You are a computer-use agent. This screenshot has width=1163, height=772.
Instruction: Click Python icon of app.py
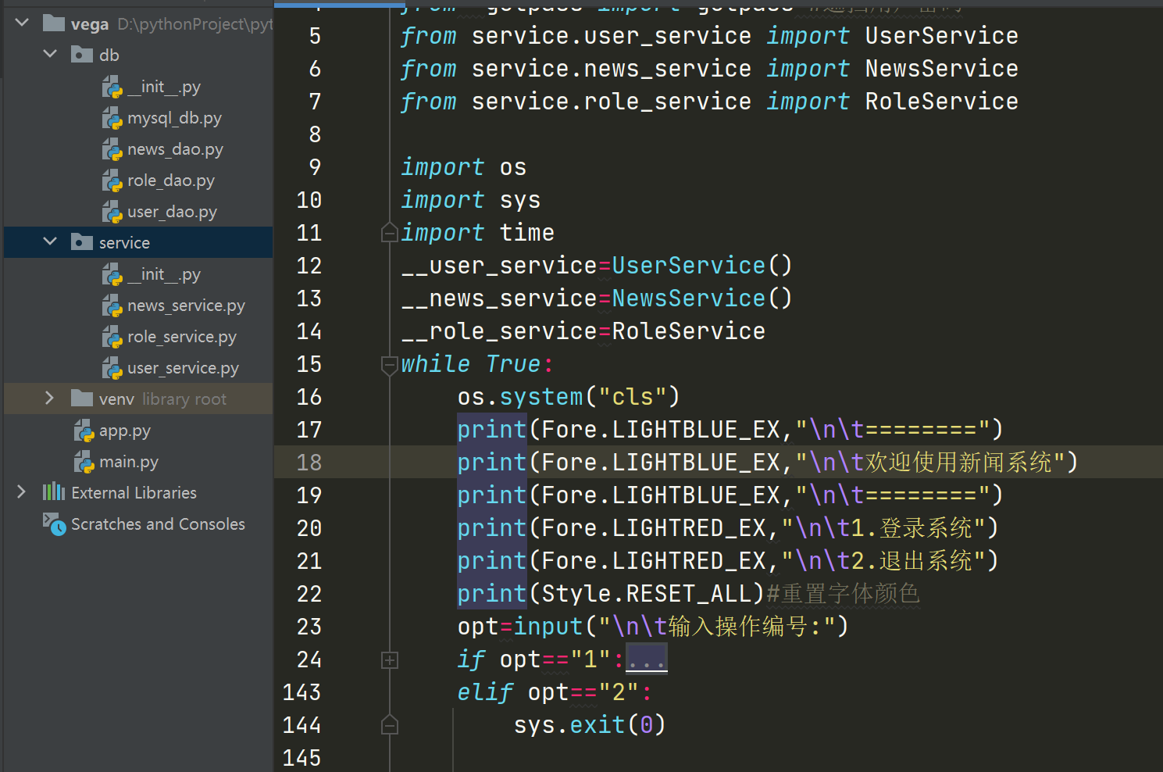click(x=84, y=431)
